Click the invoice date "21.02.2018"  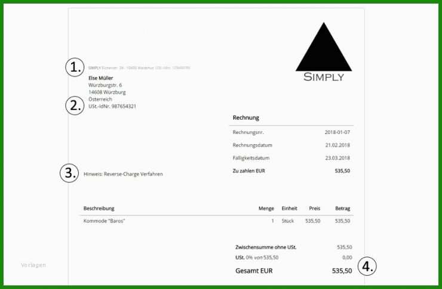[x=337, y=145]
